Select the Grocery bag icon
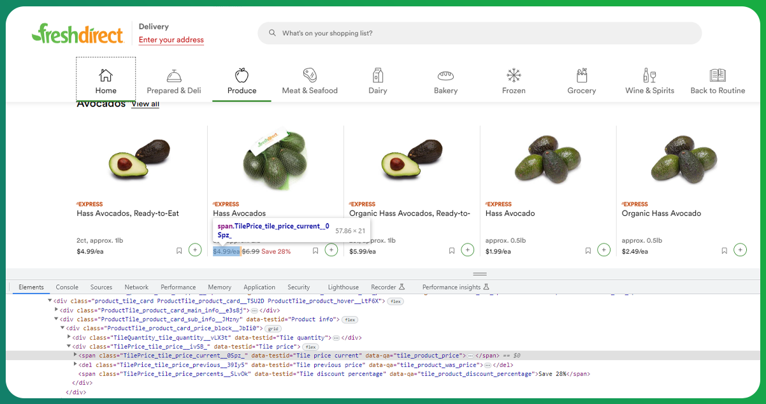Image resolution: width=766 pixels, height=404 pixels. point(581,75)
